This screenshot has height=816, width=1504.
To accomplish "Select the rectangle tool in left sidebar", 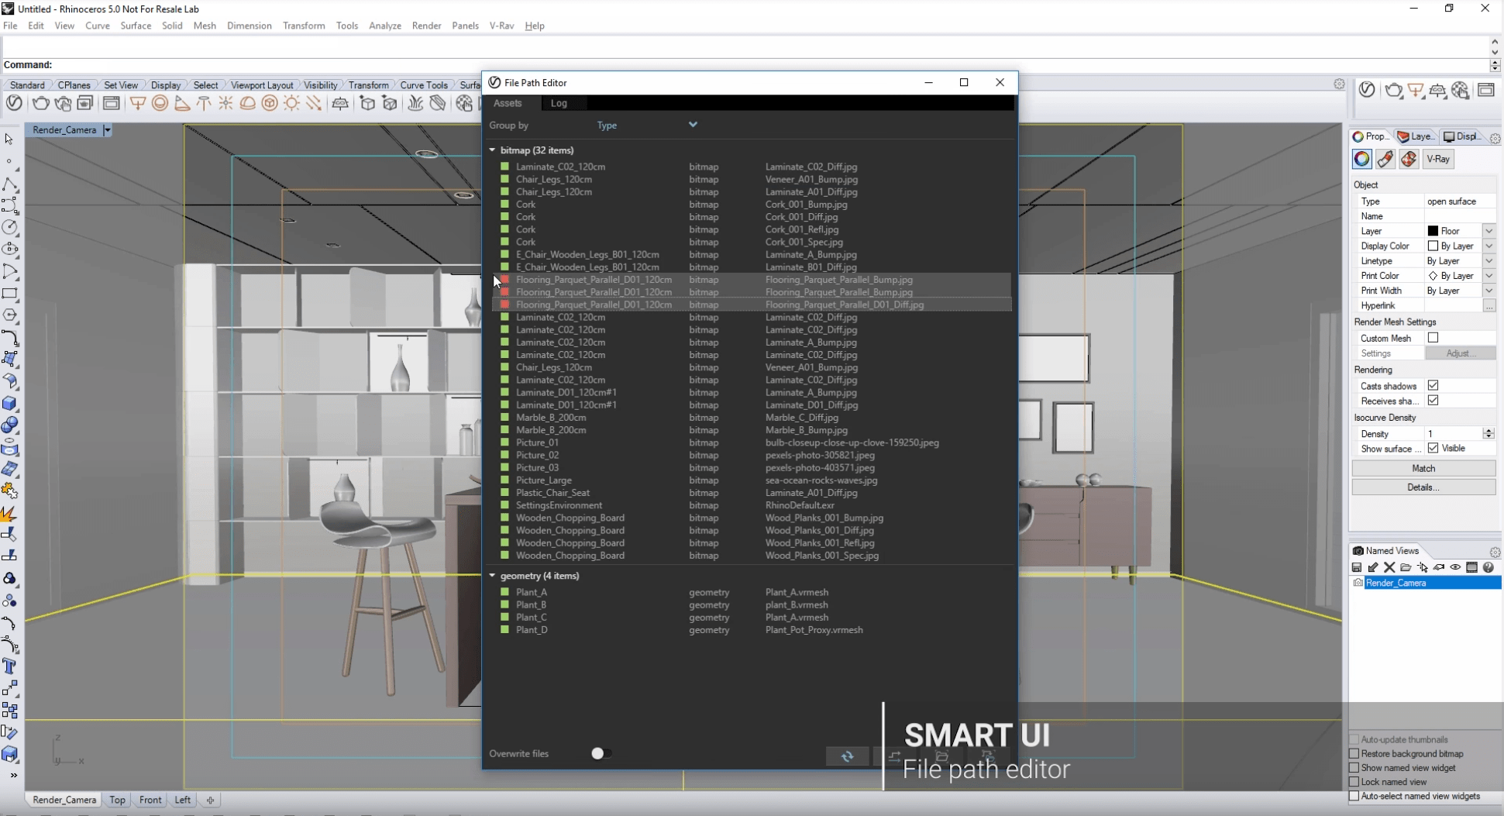I will pos(10,294).
